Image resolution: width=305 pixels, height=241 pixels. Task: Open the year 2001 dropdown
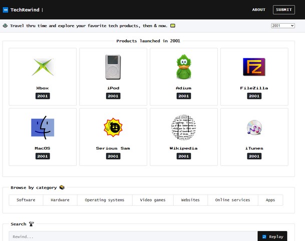pyautogui.click(x=283, y=26)
